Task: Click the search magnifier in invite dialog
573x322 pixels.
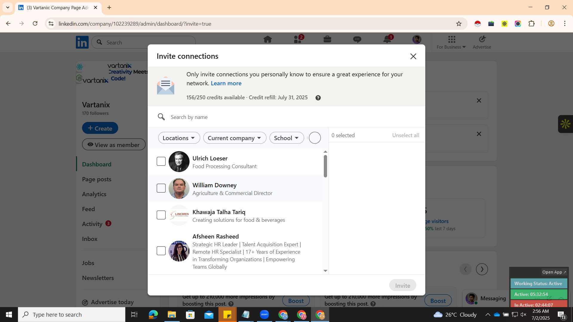Action: point(161,117)
